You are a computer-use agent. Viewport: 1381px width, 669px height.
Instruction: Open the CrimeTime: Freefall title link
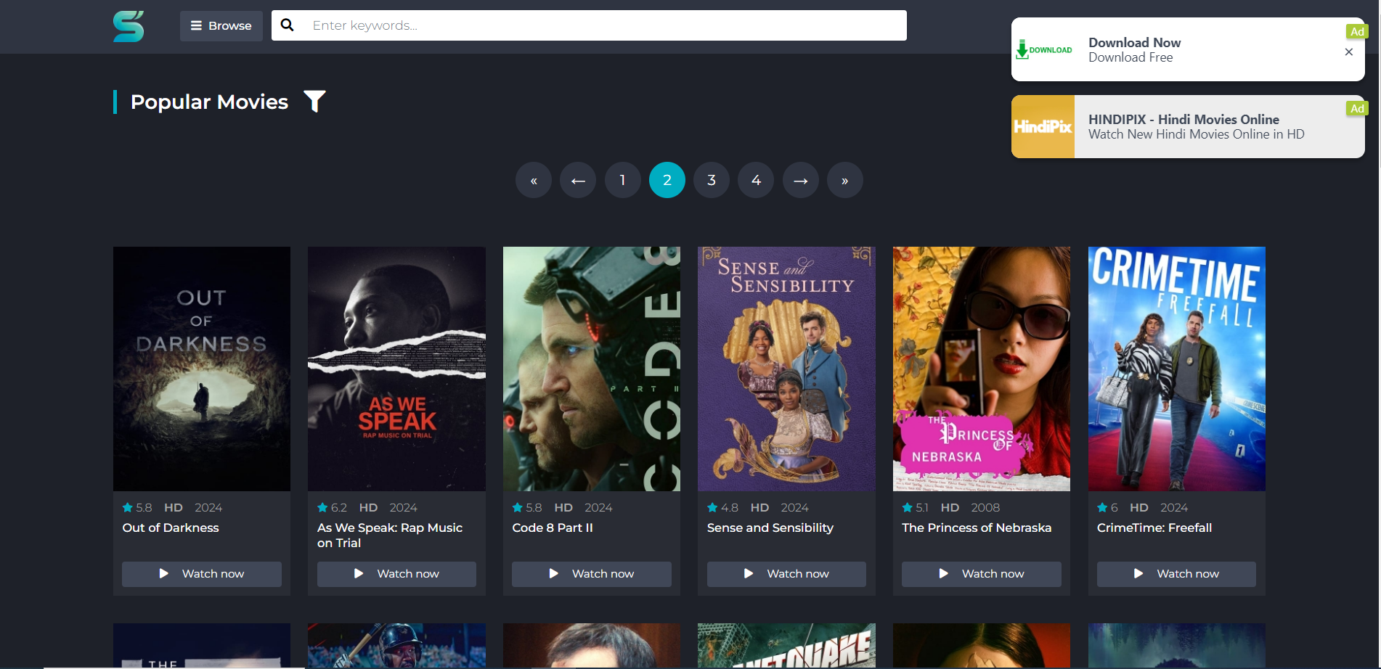[1154, 528]
